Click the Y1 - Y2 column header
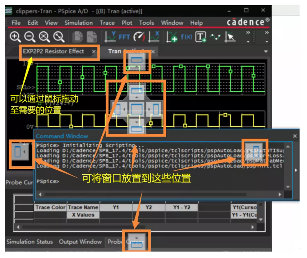This screenshot has width=307, height=258. coord(181,207)
